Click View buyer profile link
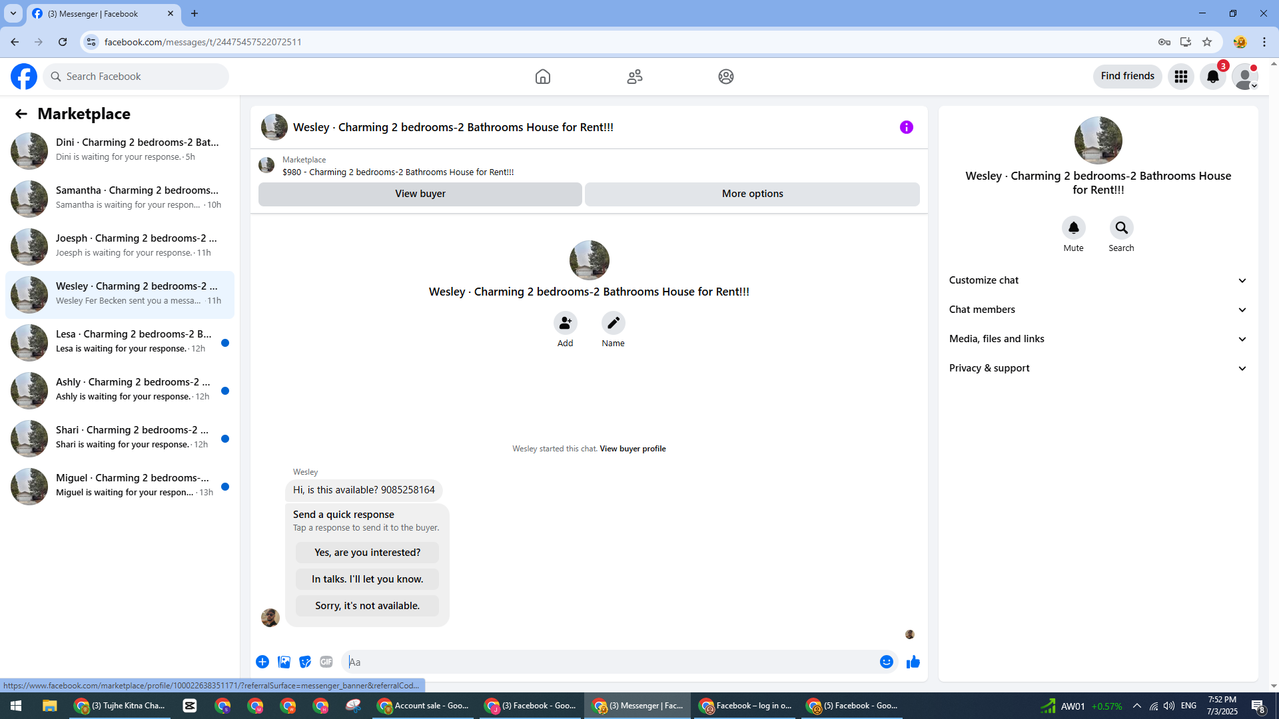 coord(632,449)
